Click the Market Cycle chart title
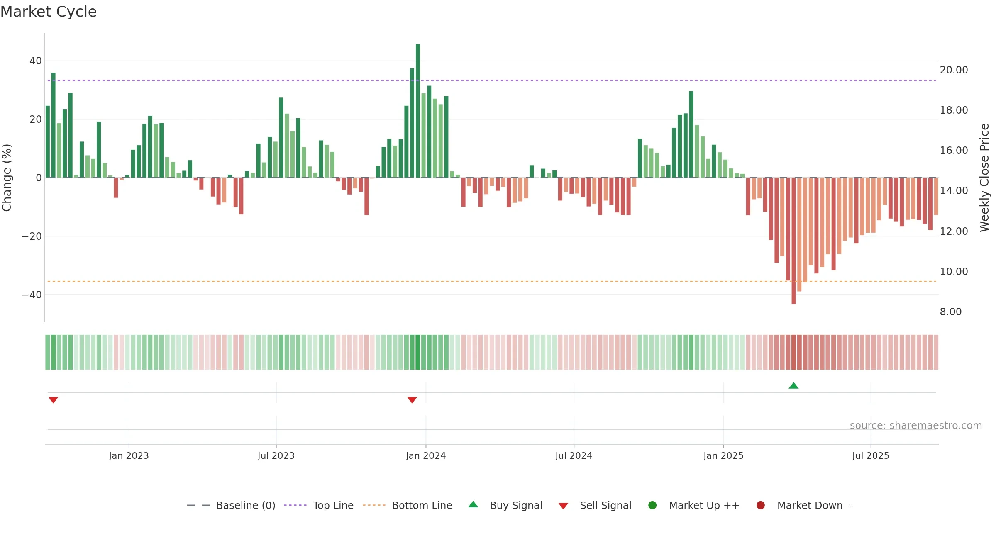 click(x=49, y=12)
